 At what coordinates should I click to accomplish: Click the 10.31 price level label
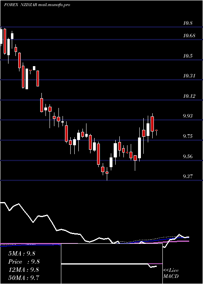(189, 76)
